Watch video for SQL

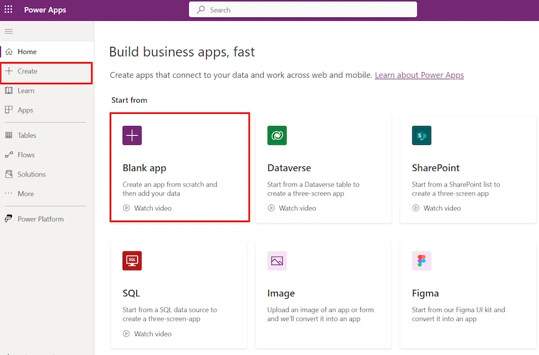pos(153,333)
